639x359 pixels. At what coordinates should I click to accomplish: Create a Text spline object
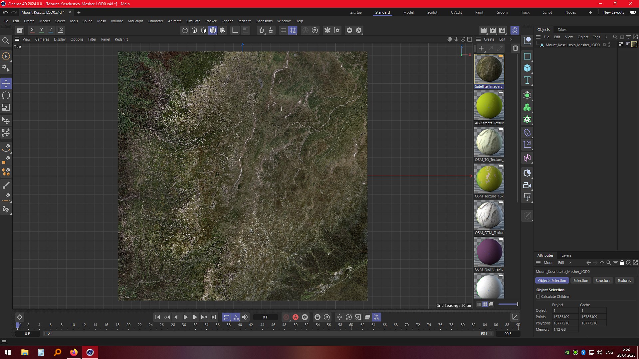[x=527, y=80]
